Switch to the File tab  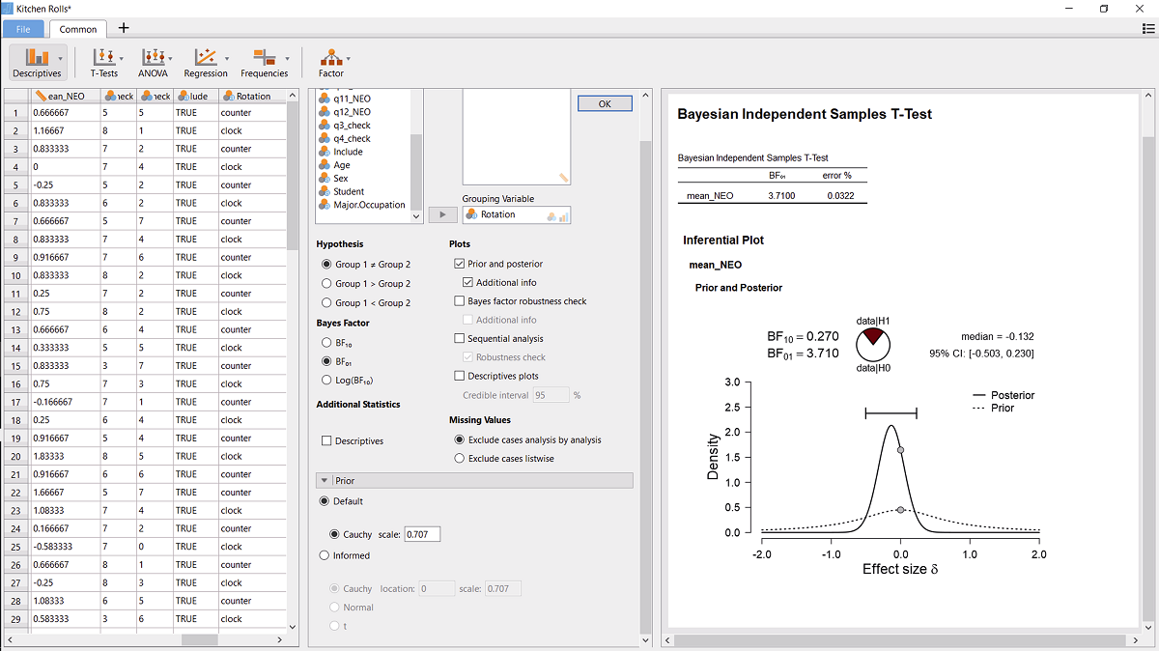23,29
